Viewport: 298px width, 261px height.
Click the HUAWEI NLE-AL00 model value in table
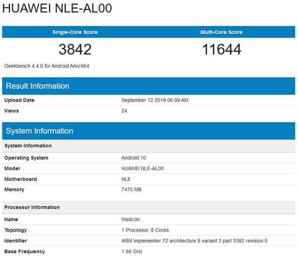coord(142,168)
